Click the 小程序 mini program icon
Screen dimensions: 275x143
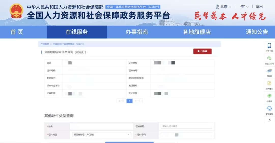click(269, 96)
